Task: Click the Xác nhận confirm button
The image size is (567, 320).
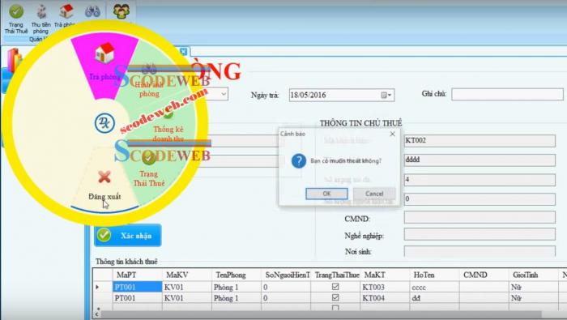Action: pos(128,236)
